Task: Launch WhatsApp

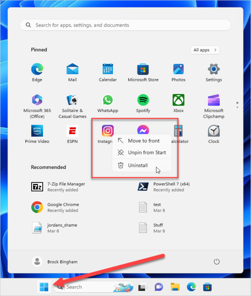Action: (108, 103)
